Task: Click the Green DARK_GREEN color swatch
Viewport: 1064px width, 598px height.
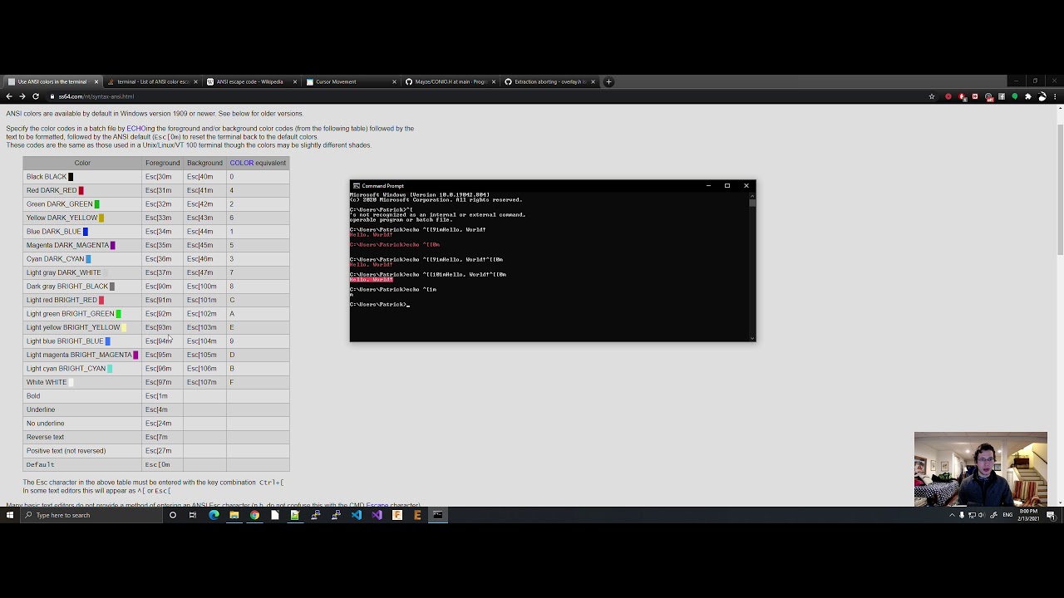Action: [97, 204]
